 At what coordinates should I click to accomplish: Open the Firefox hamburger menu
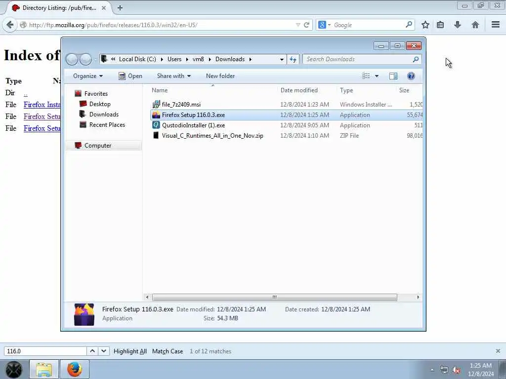(496, 25)
